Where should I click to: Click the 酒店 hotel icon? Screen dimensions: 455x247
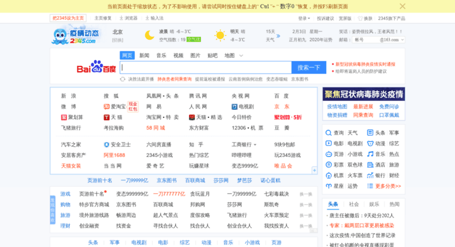tap(370, 165)
